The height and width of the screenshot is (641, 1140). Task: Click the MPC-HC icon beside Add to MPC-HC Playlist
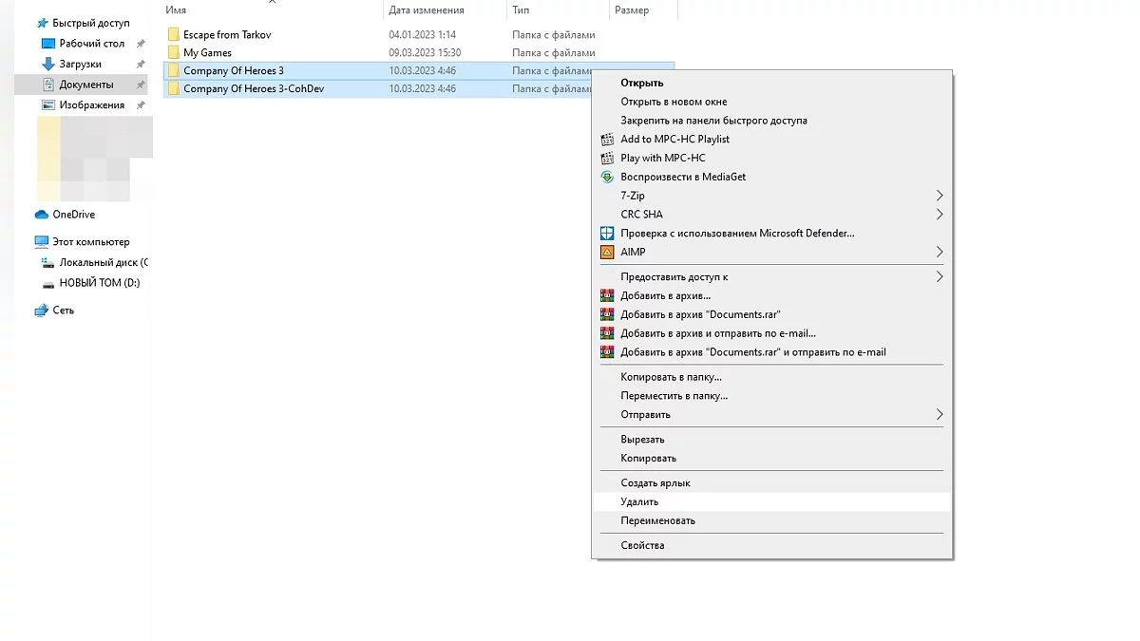pos(608,140)
